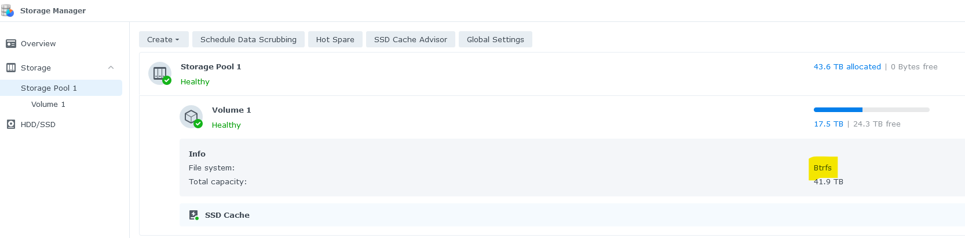The width and height of the screenshot is (965, 238).
Task: Open Global Settings
Action: (x=495, y=39)
